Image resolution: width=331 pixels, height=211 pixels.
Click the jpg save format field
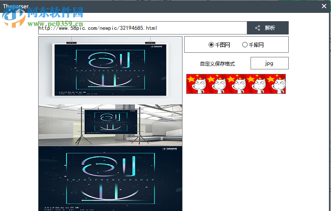point(269,63)
